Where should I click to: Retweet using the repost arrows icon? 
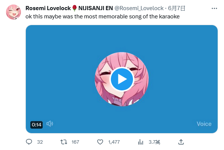pyautogui.click(x=64, y=142)
